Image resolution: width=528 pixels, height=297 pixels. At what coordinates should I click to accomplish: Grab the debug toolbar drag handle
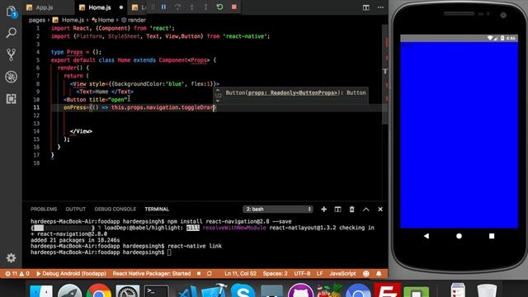(153, 7)
